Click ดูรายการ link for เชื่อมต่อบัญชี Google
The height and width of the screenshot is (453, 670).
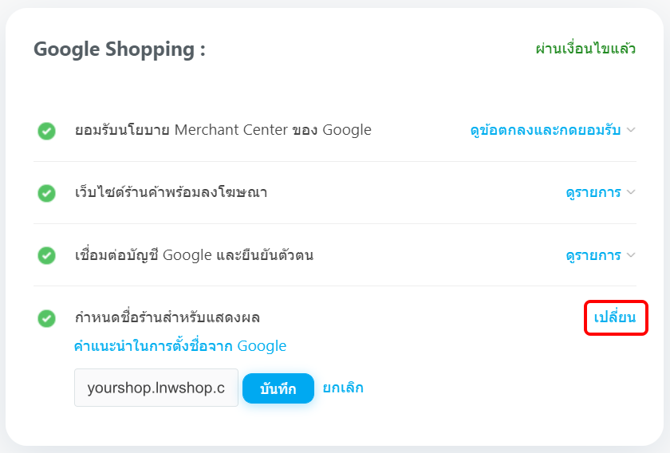point(593,255)
